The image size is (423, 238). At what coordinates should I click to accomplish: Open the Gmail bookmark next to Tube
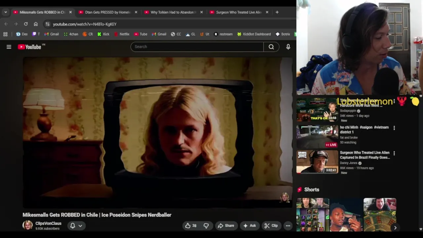coord(159,34)
